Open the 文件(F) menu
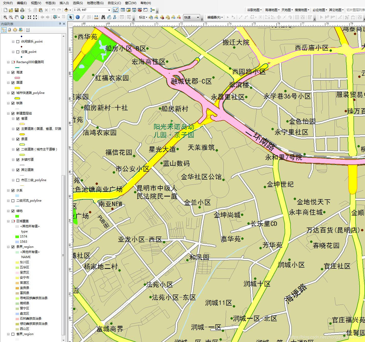 point(8,3)
